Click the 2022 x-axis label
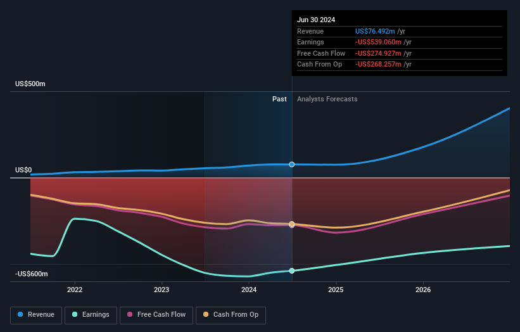 (75, 290)
